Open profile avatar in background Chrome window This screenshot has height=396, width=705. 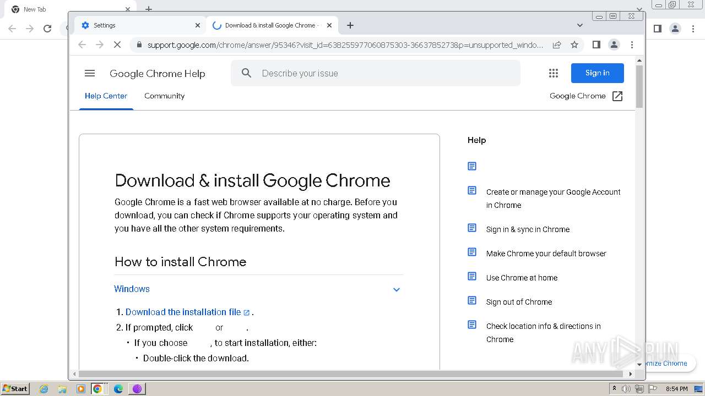click(675, 29)
